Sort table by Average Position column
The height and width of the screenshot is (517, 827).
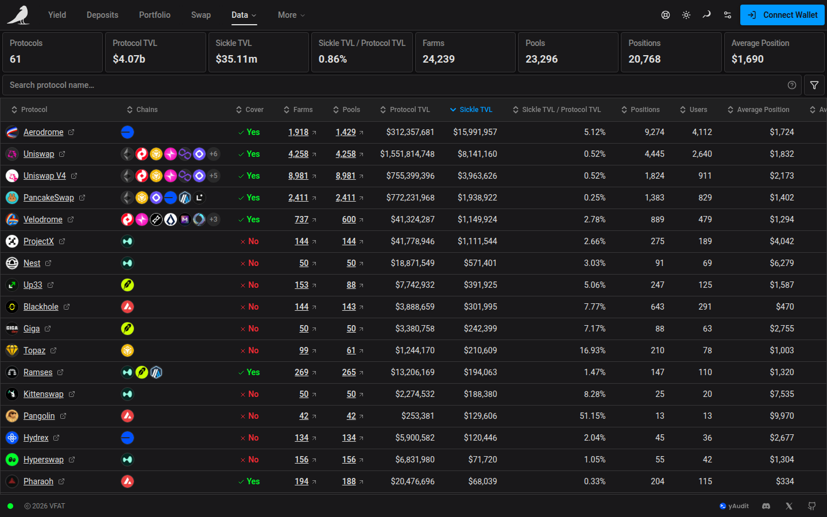(x=758, y=110)
